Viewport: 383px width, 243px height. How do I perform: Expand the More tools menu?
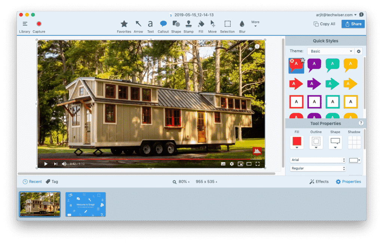click(255, 23)
